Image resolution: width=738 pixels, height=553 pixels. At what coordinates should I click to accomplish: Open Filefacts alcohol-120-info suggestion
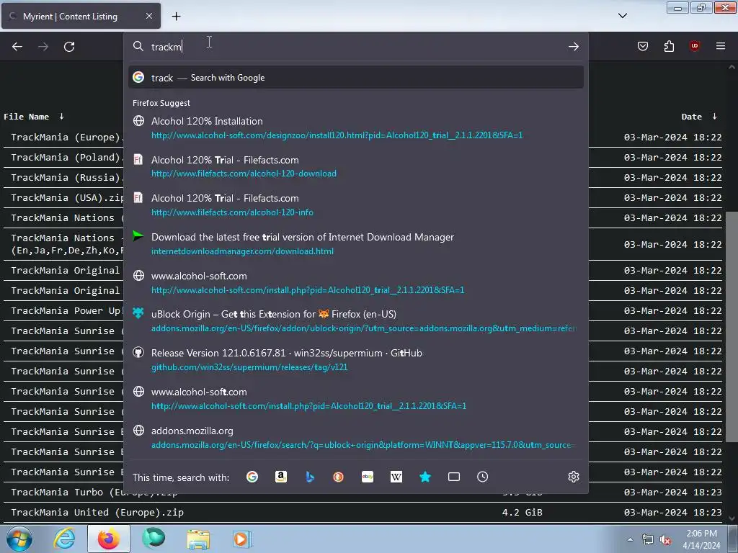[356, 205]
